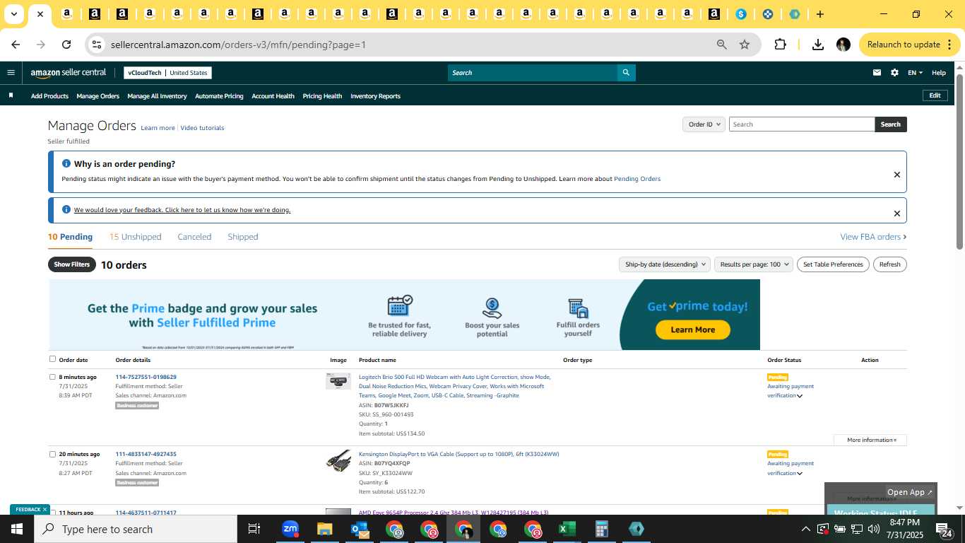Switch to the Unshipped orders tab
Image resolution: width=965 pixels, height=543 pixels.
coord(135,237)
